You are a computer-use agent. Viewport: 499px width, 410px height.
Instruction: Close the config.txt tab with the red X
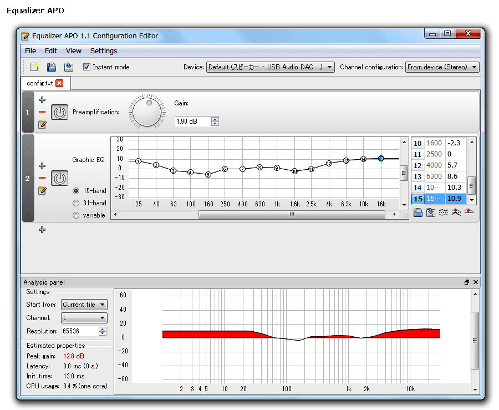click(59, 83)
